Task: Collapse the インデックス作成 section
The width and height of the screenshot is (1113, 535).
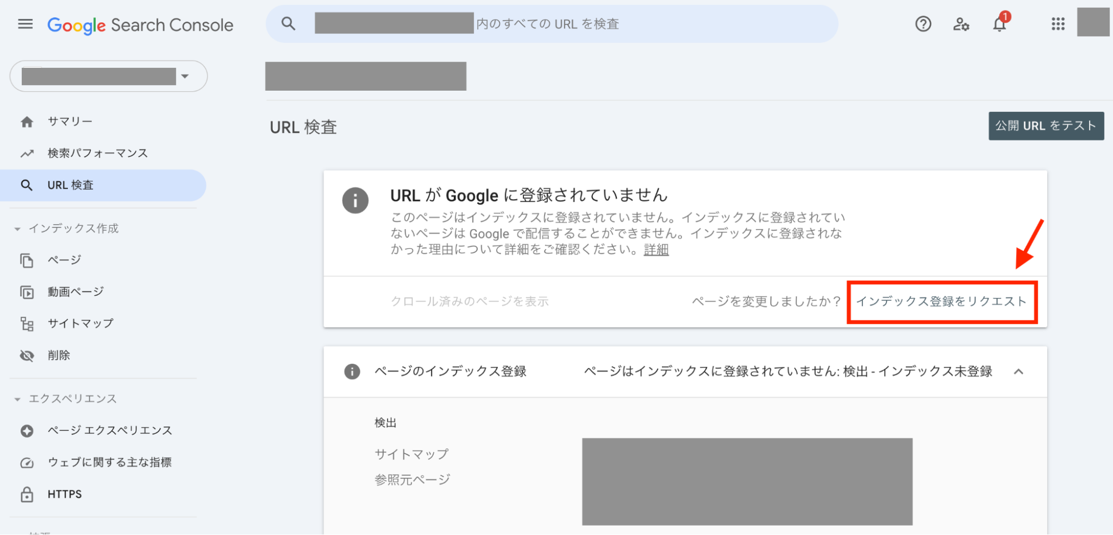Action: coord(17,229)
